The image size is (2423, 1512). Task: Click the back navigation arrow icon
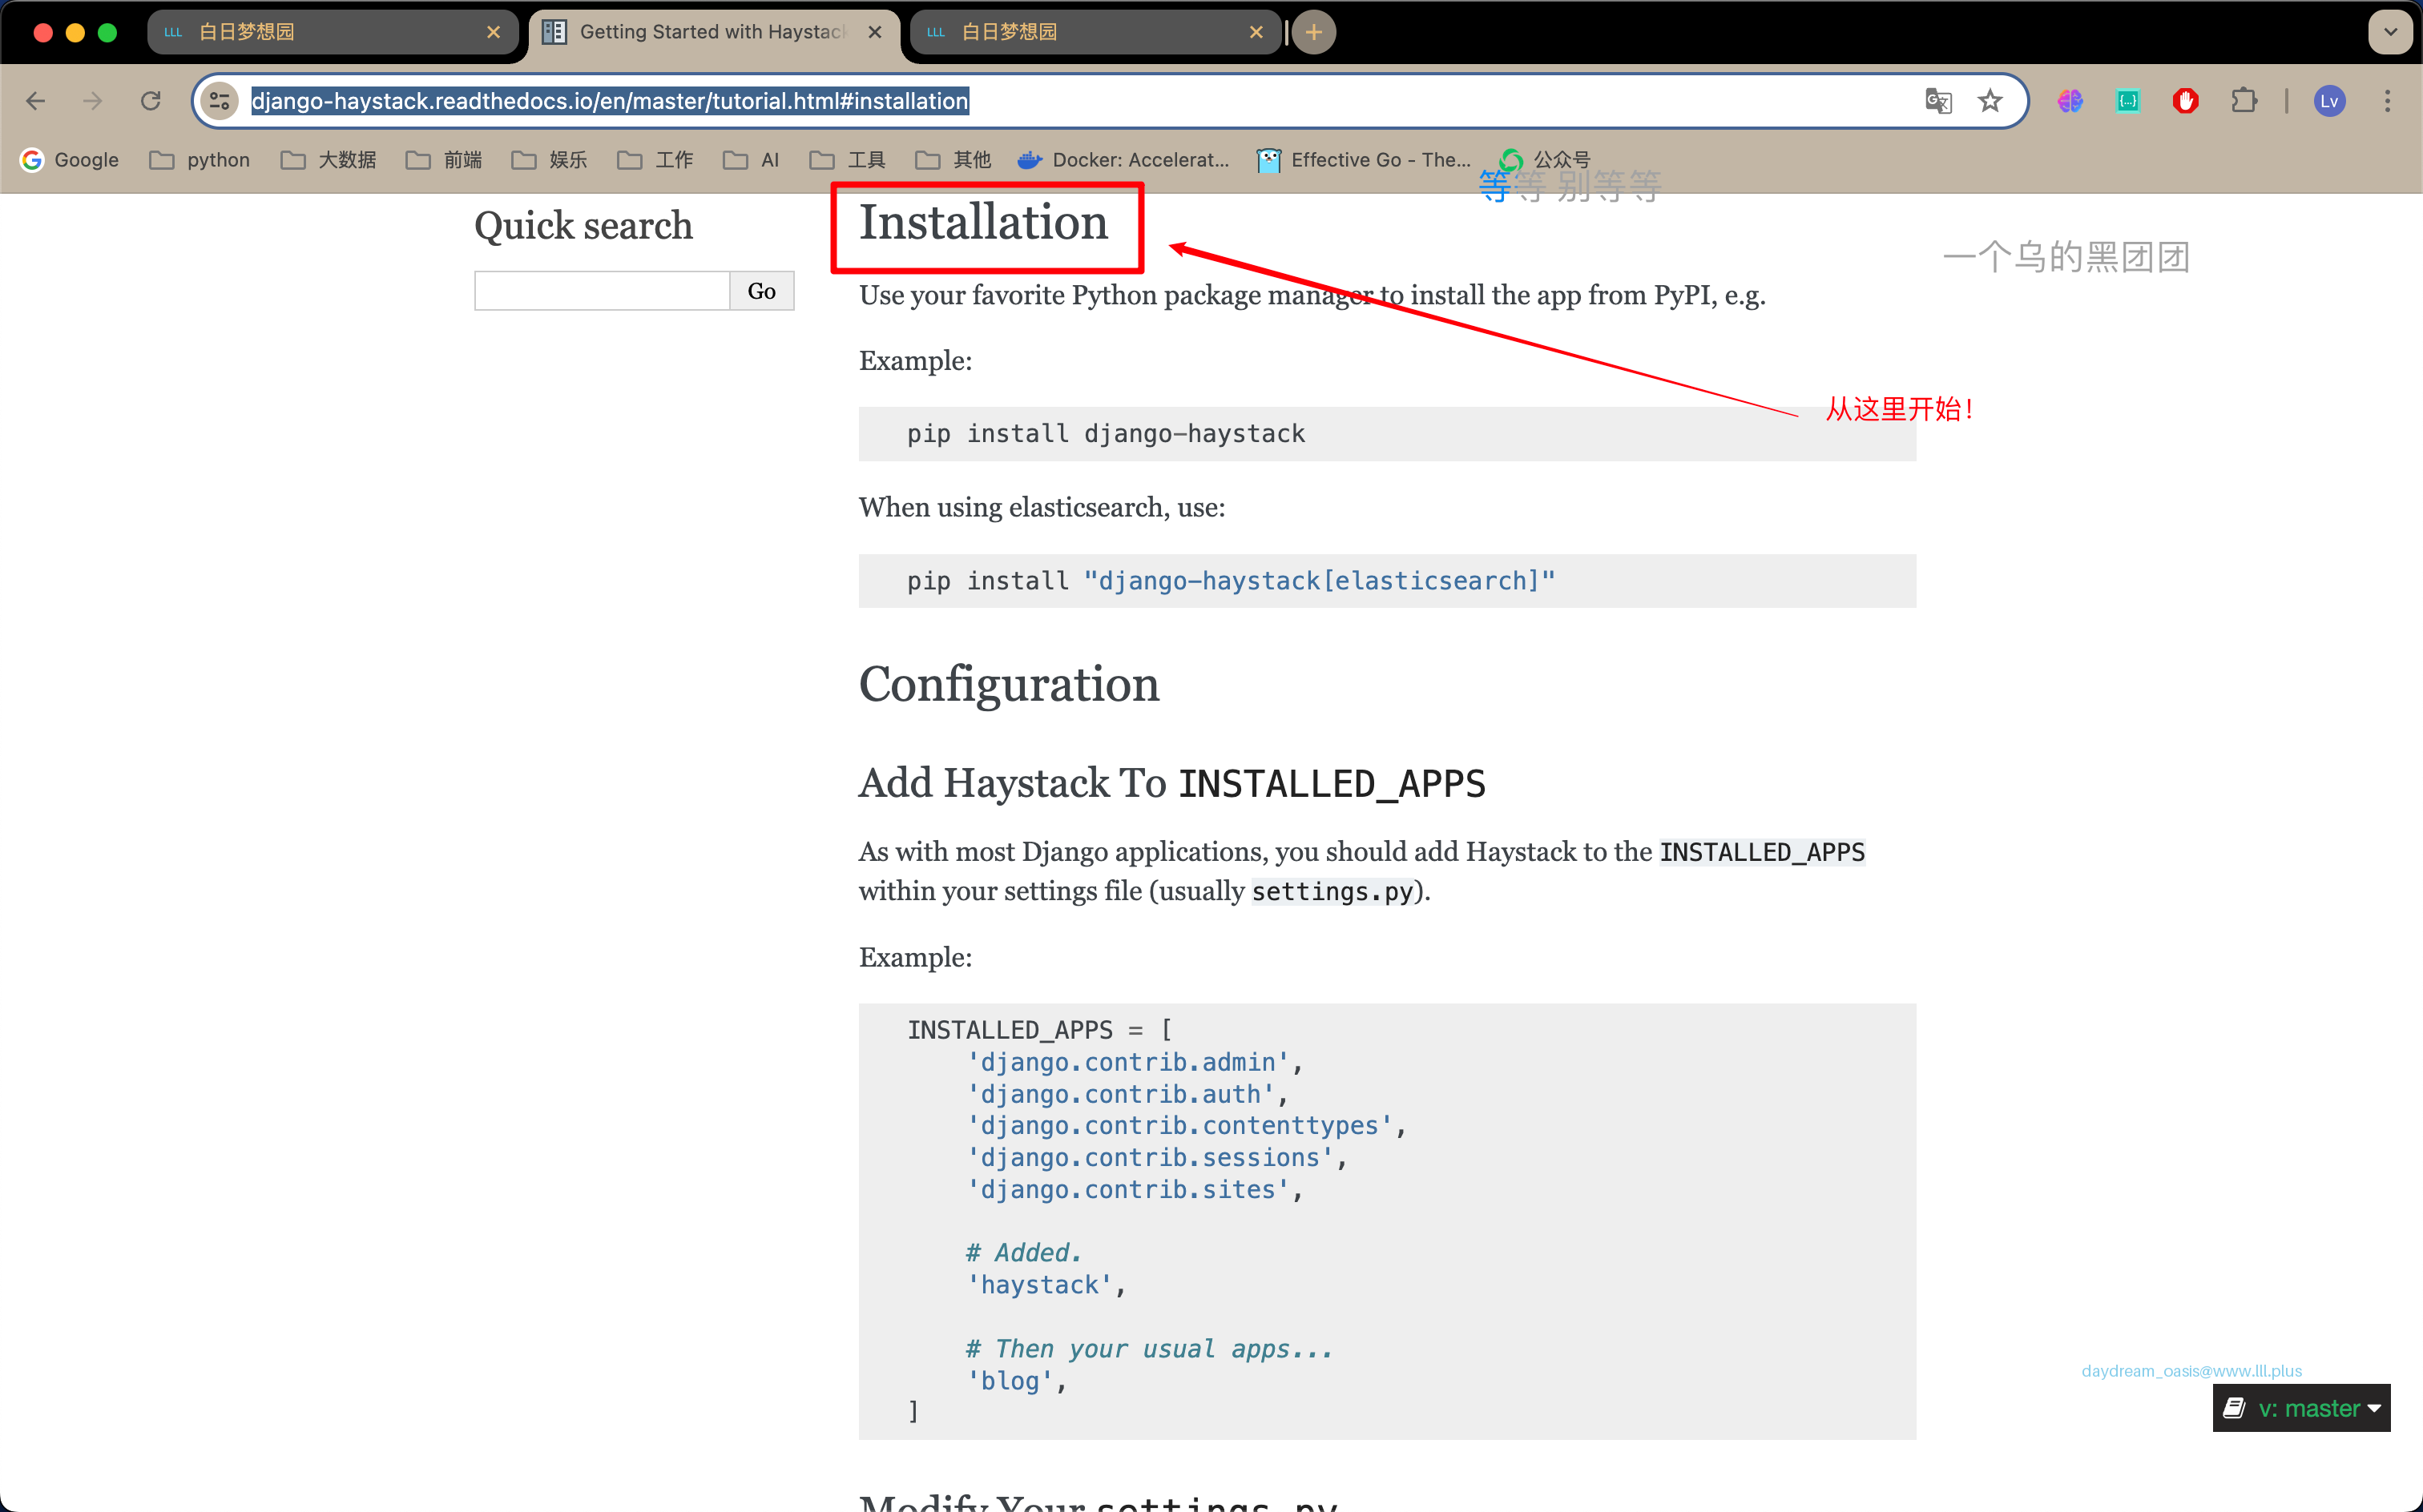(37, 101)
